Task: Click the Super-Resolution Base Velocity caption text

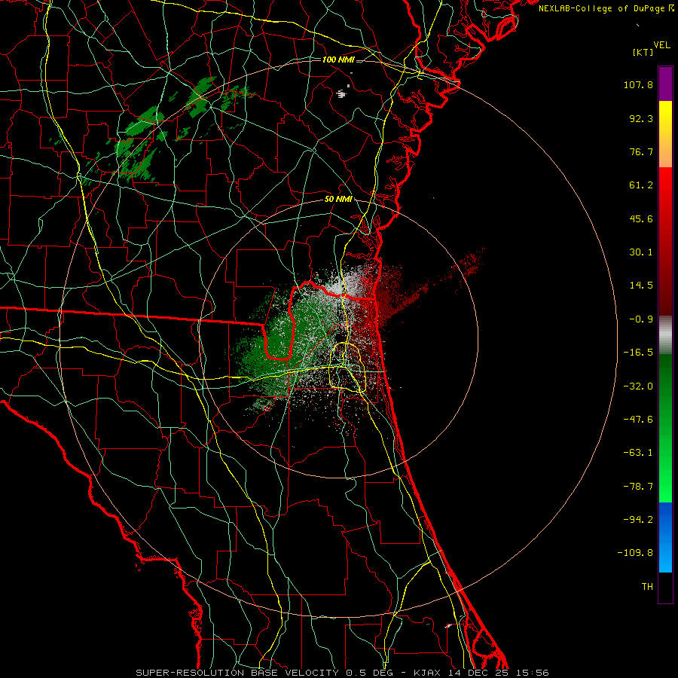Action: pyautogui.click(x=342, y=673)
